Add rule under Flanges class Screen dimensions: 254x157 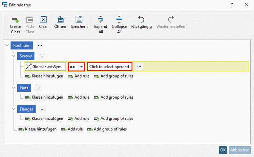(x=79, y=119)
